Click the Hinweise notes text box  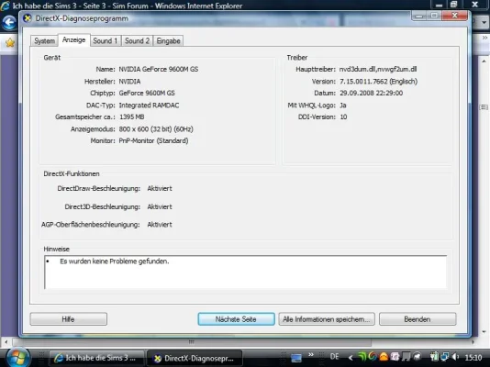pyautogui.click(x=246, y=272)
